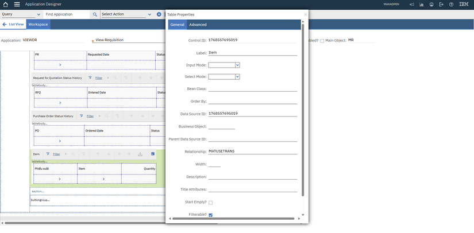Click Filter link in Item table
Screen dimensions: 474x233
click(56, 154)
